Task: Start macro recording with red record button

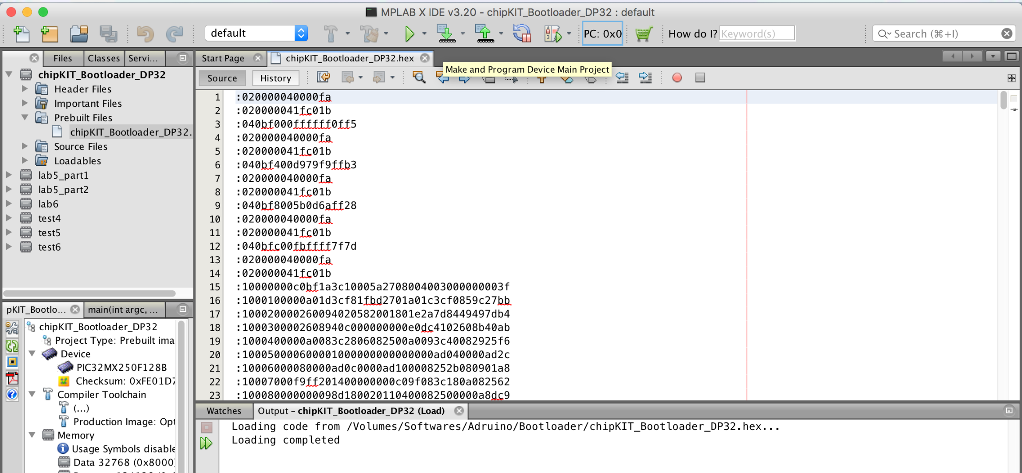Action: pos(677,78)
